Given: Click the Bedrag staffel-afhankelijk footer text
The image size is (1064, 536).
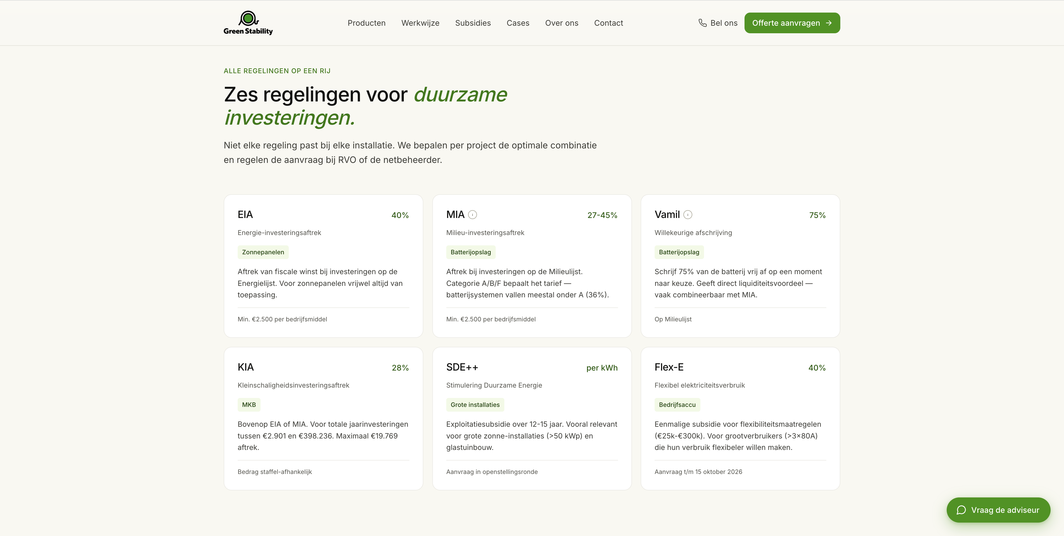Looking at the screenshot, I should pos(275,471).
